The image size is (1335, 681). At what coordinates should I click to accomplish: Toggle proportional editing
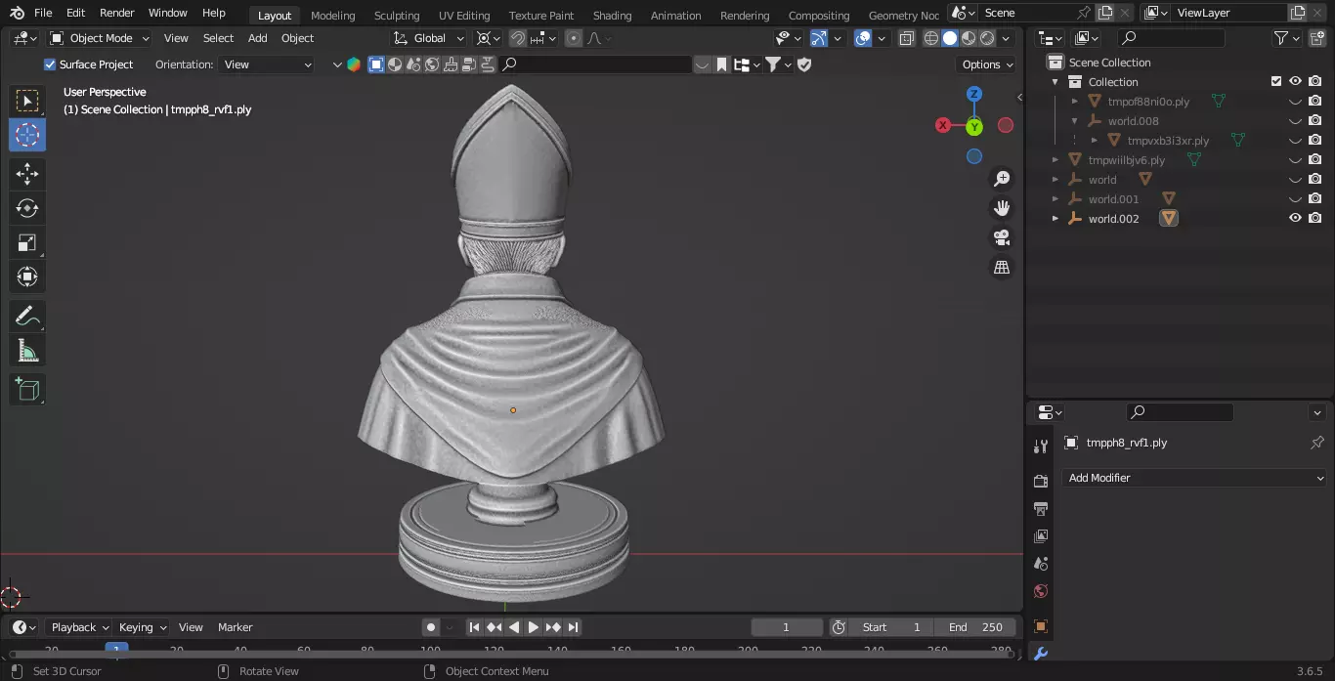pos(574,38)
